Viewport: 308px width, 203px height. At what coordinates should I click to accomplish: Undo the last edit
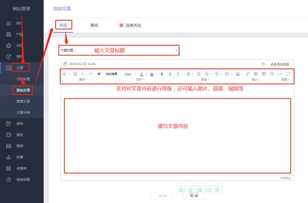[x=83, y=74]
